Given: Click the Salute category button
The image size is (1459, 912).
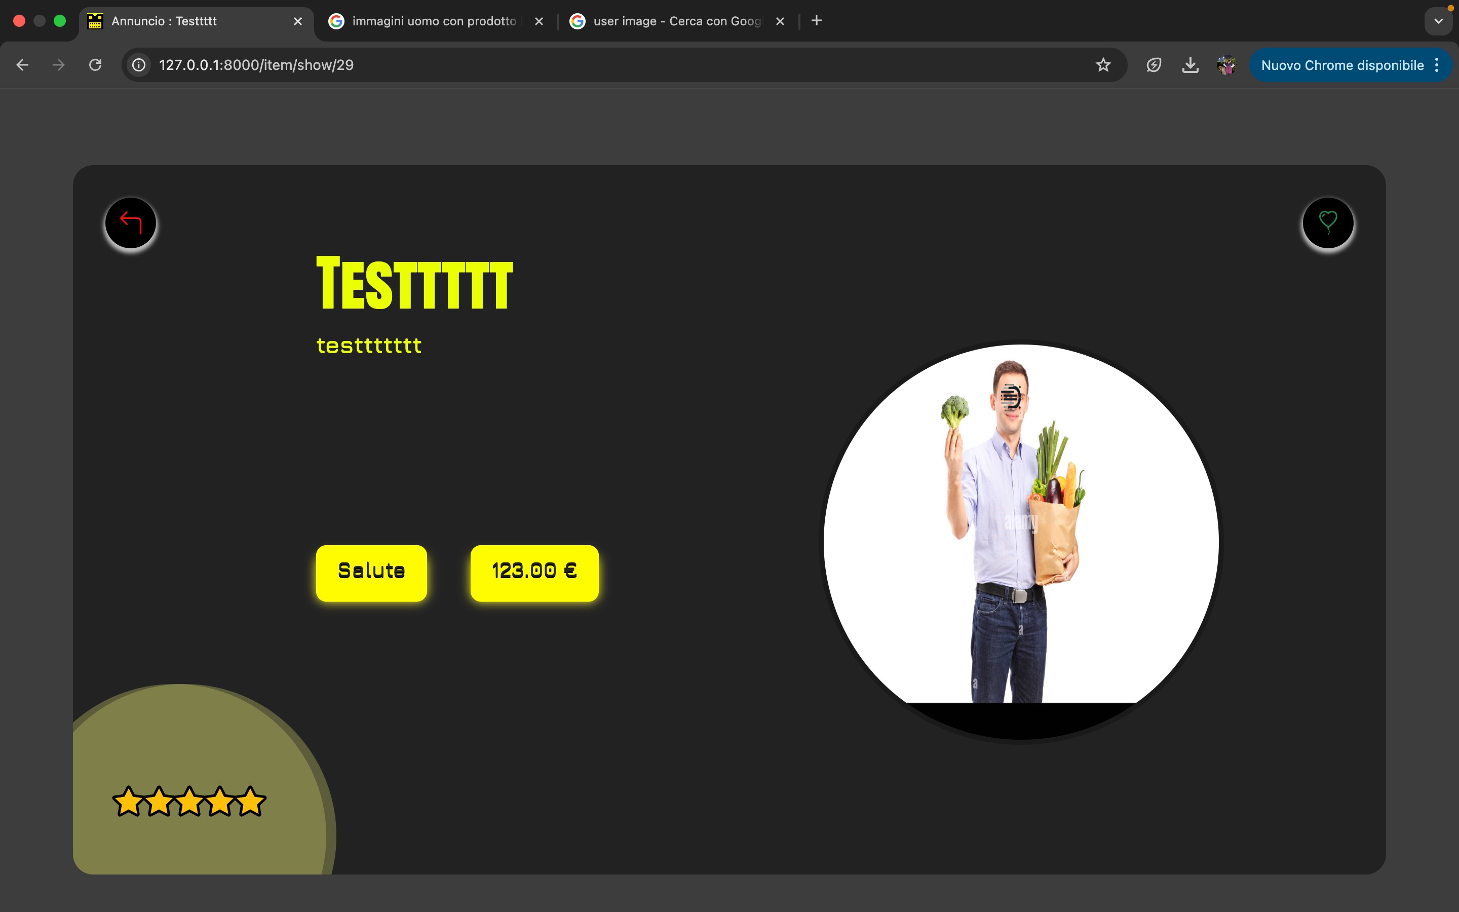Looking at the screenshot, I should (371, 573).
